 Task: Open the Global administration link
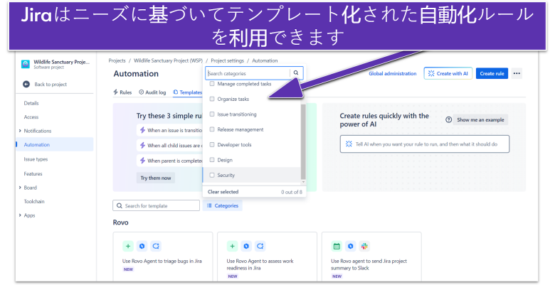393,73
